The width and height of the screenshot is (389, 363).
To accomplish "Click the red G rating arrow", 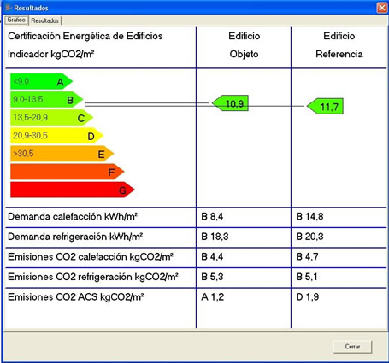I will click(72, 190).
